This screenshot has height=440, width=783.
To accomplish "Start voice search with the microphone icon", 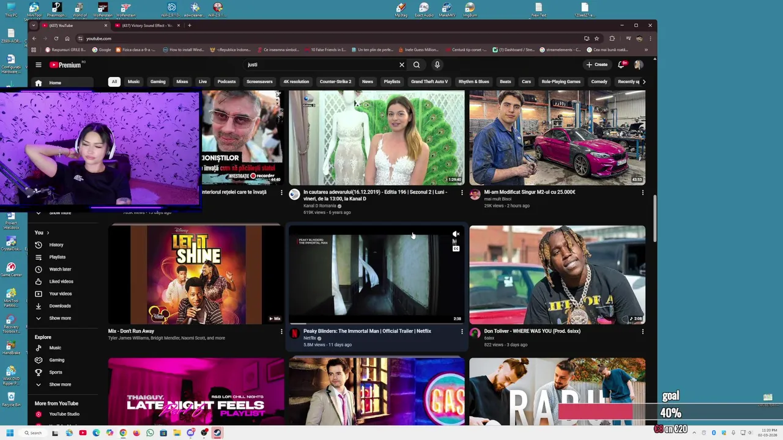I will click(437, 65).
